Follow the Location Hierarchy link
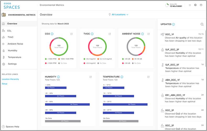The height and width of the screenshot is (131, 207). pos(10,79)
